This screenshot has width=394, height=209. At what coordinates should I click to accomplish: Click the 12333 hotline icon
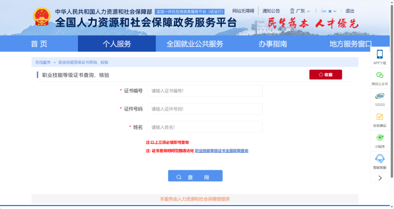click(x=379, y=96)
